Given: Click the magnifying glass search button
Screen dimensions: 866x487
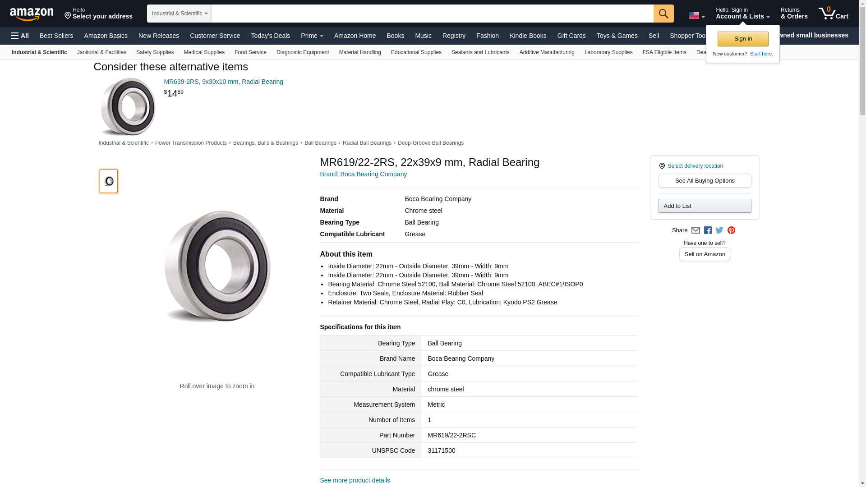Looking at the screenshot, I should coord(663,14).
